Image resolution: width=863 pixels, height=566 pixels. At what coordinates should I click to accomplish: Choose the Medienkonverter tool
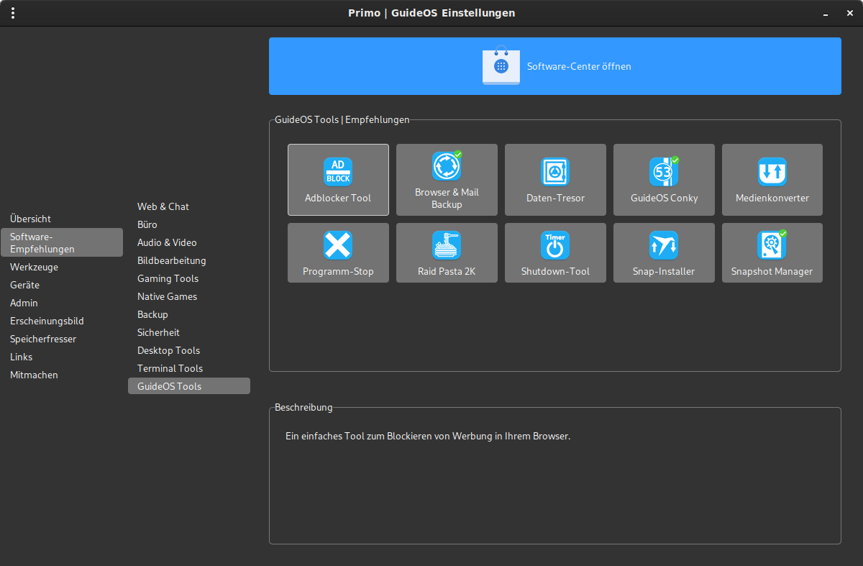tap(772, 173)
